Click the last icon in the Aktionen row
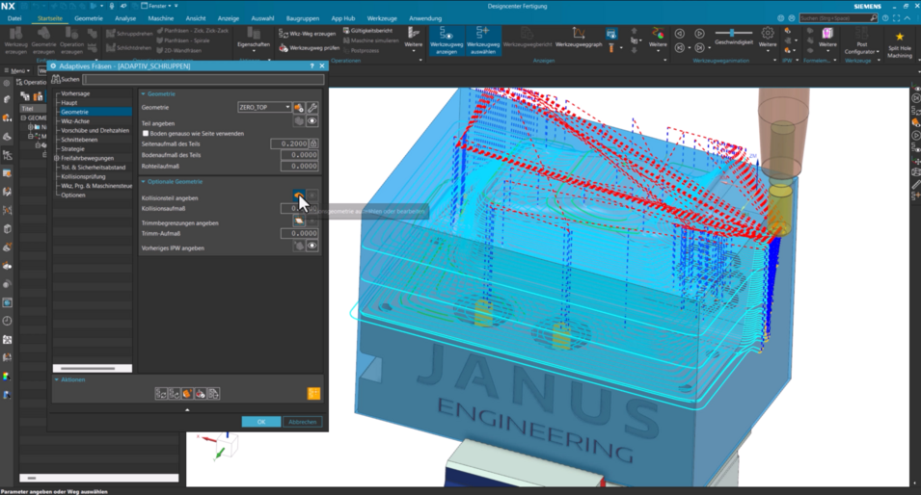921x495 pixels. coord(214,394)
